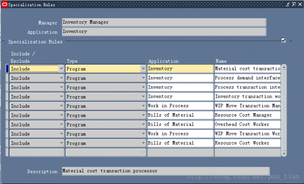This screenshot has width=304, height=184.
Task: Click the window minimize arrow icon
Action: [x=288, y=4]
